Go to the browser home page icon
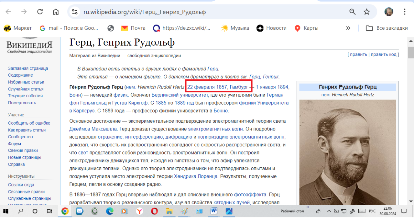The width and height of the screenshot is (414, 219). click(56, 12)
